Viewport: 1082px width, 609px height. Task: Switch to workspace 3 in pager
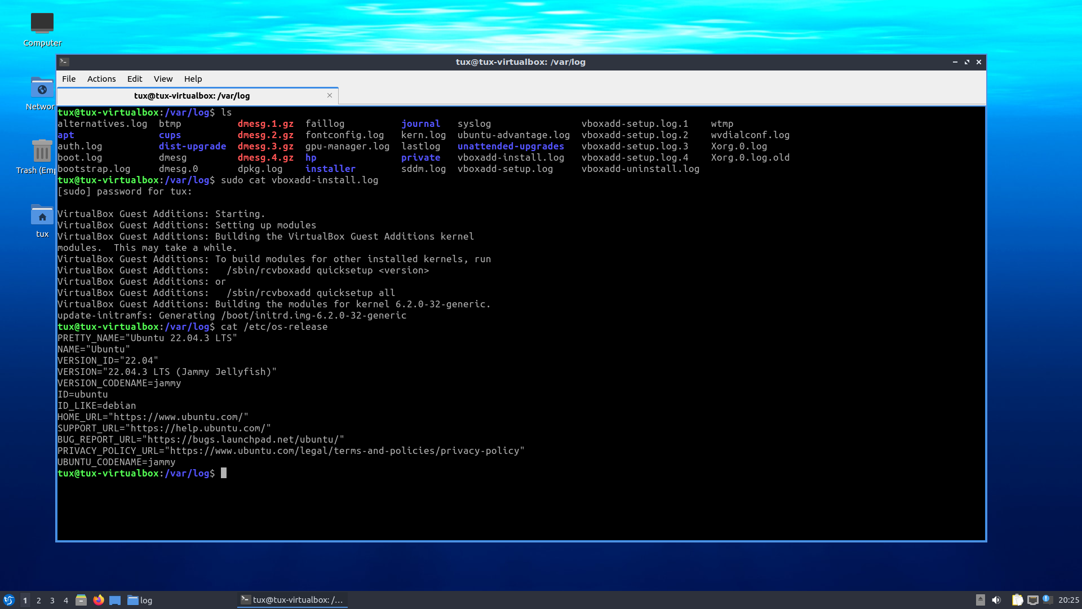pos(52,601)
